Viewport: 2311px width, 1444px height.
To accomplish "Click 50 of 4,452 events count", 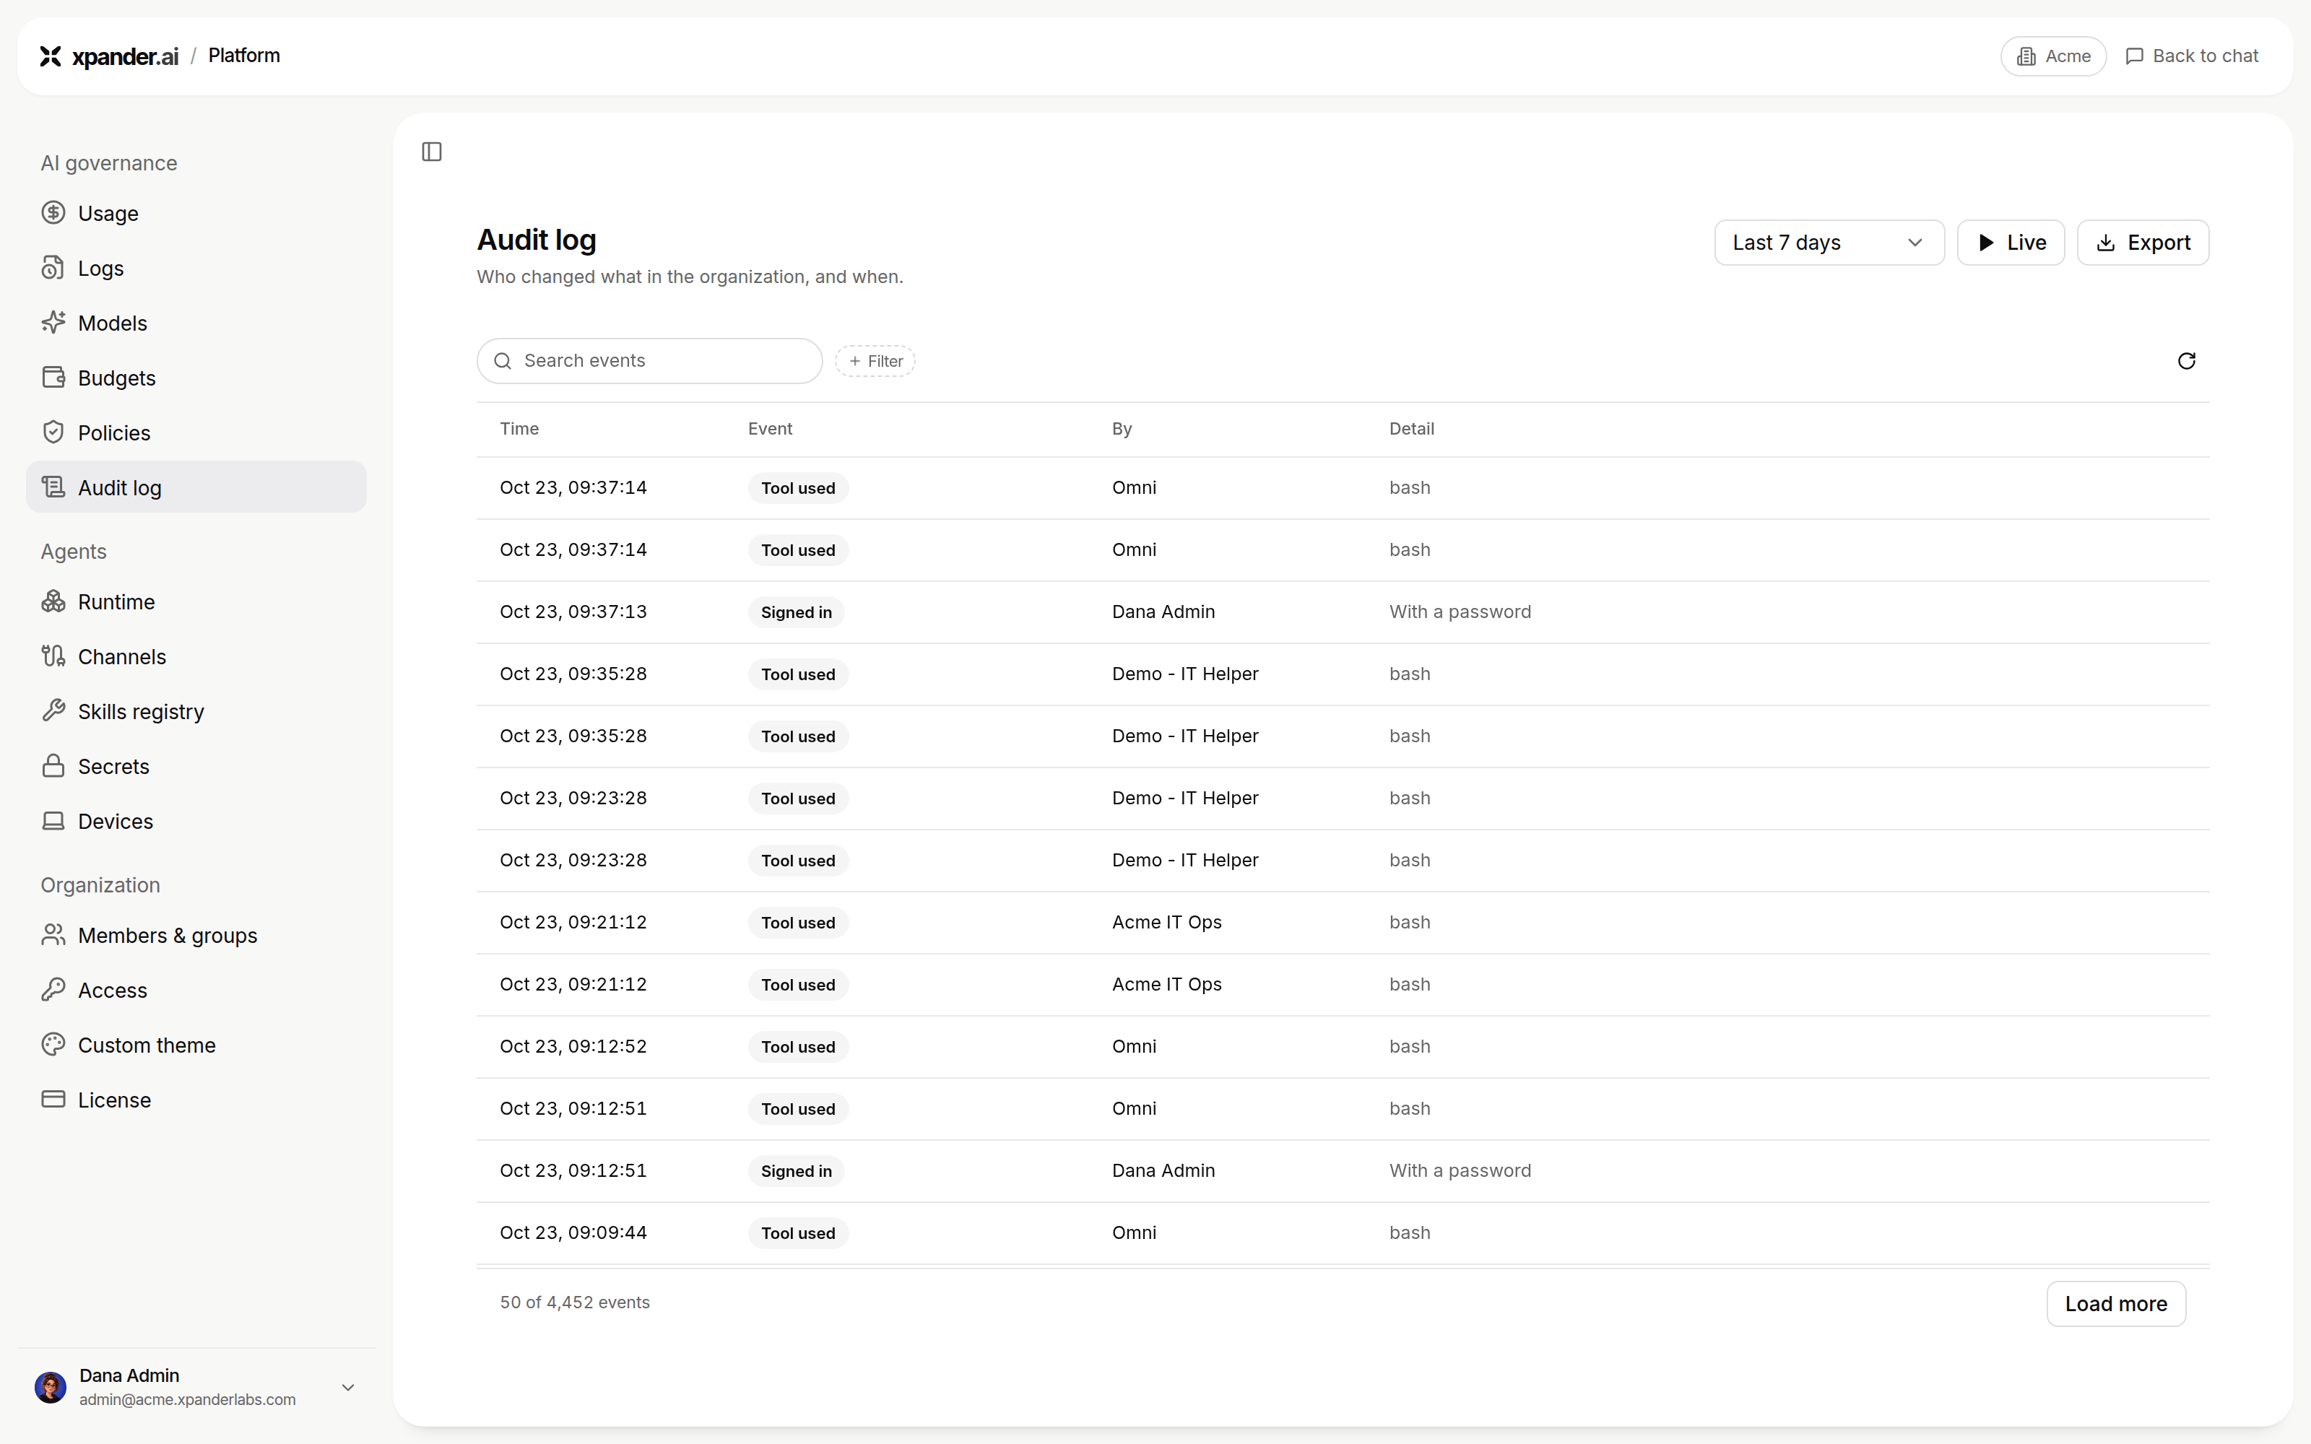I will coord(575,1302).
